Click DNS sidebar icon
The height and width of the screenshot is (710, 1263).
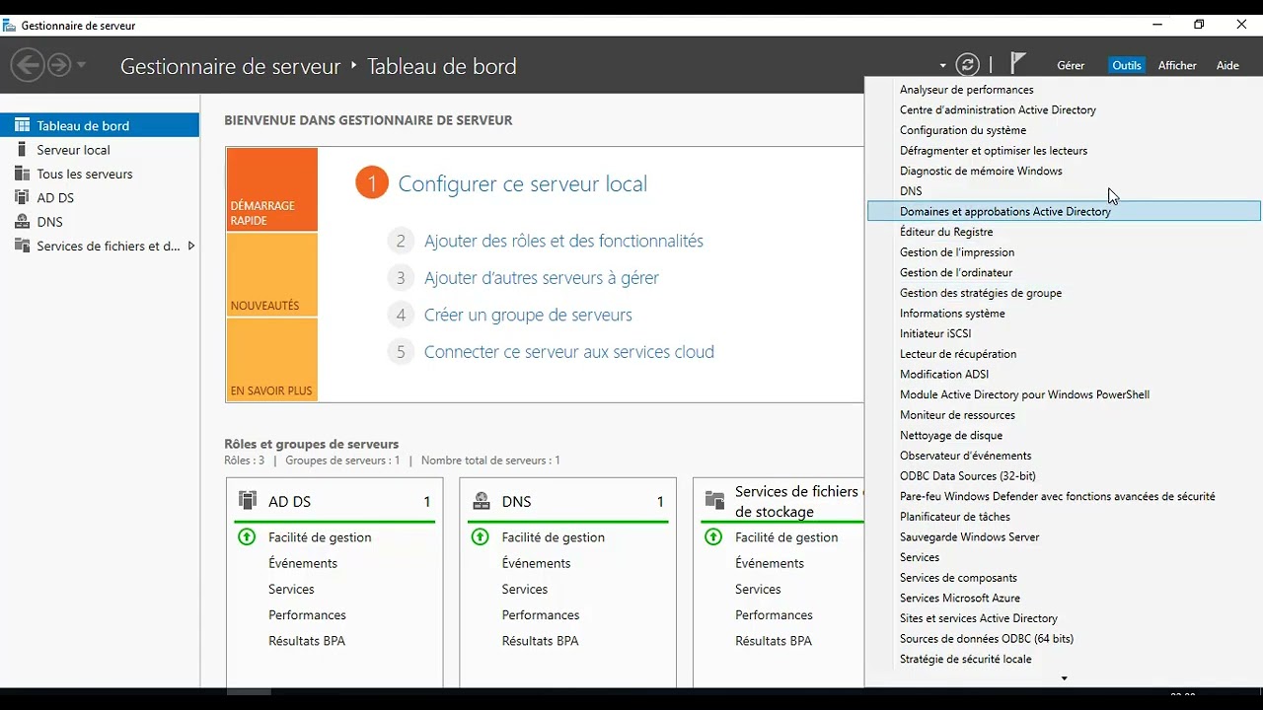coord(22,222)
